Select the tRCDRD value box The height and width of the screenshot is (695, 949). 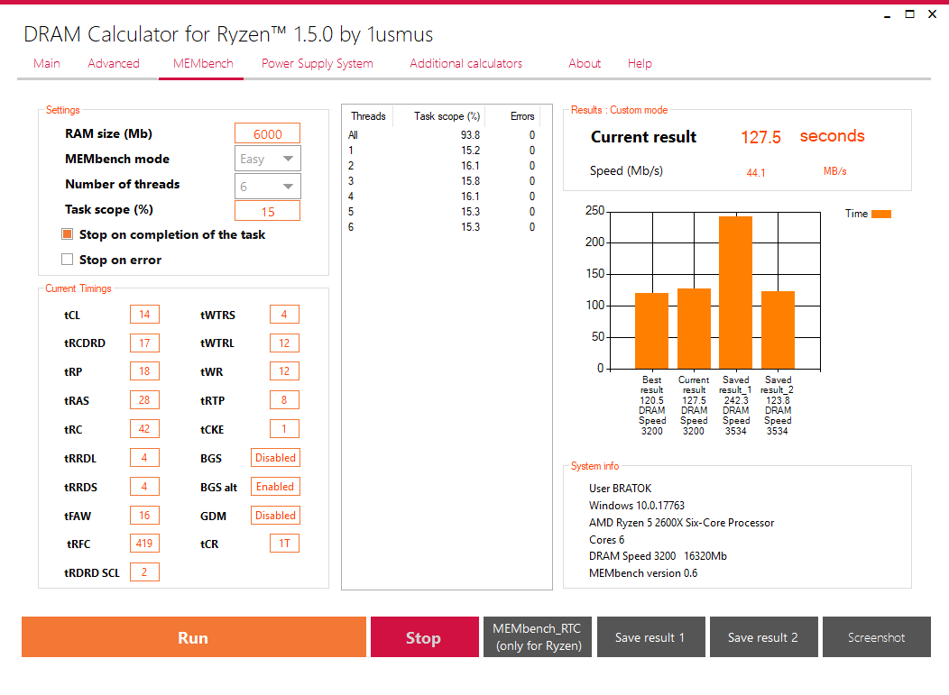tap(144, 343)
